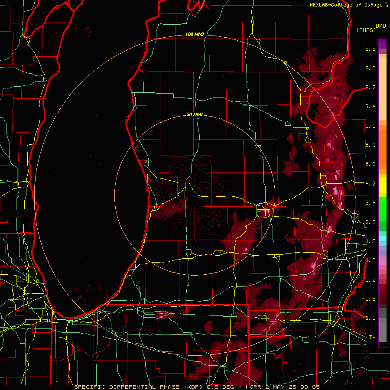Select the pink color band in legend
The image size is (390, 390).
(383, 263)
